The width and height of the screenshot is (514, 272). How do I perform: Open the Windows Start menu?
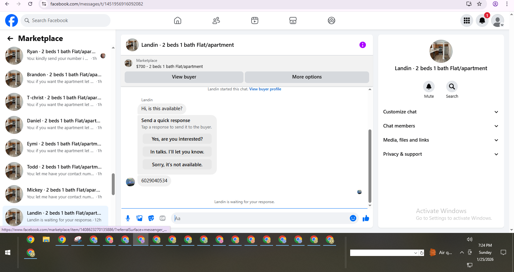pos(8,252)
